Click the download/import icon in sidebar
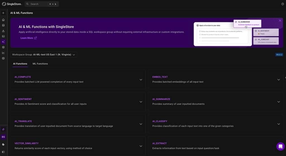Screen dimensions: 286x156 (3, 31)
